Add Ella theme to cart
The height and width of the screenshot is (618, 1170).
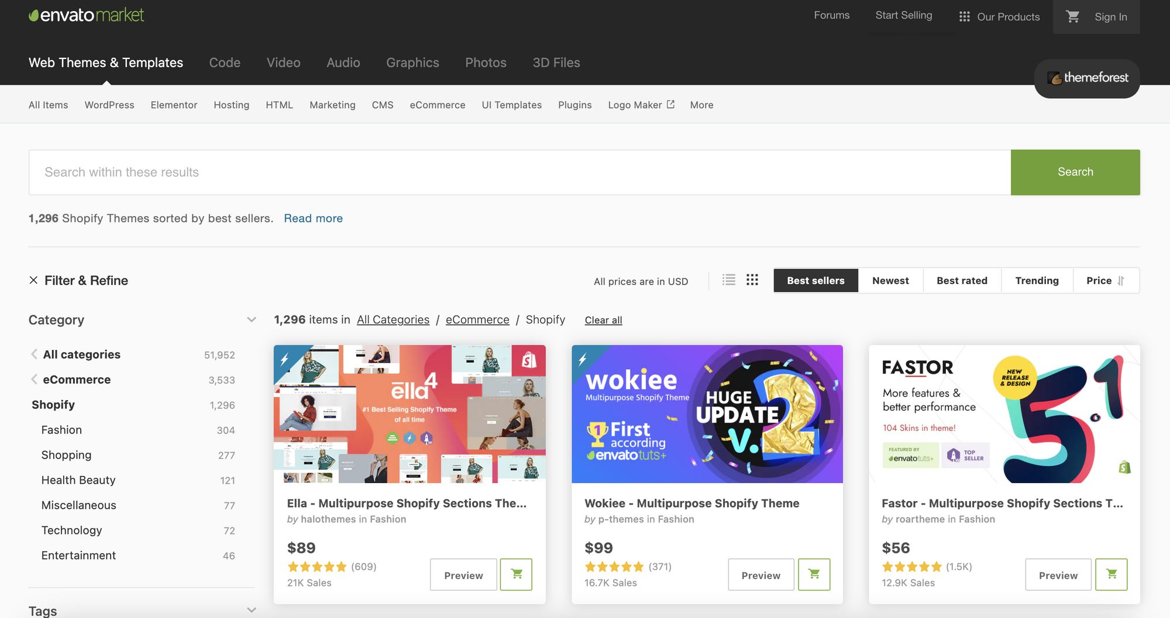(x=517, y=575)
